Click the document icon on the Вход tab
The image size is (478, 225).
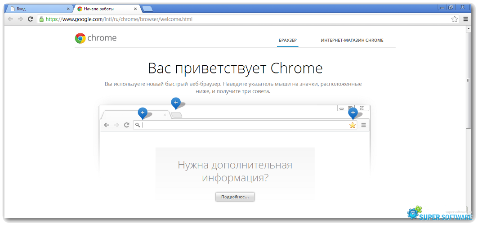[x=13, y=9]
